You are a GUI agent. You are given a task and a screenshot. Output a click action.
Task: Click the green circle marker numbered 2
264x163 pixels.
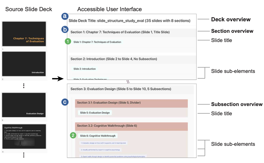coord(73,136)
